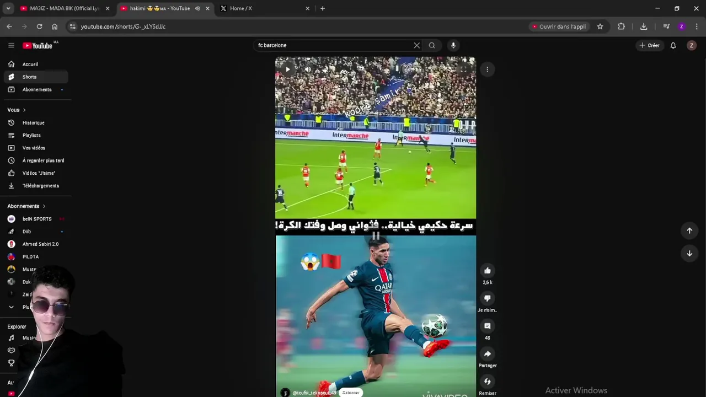Image resolution: width=706 pixels, height=397 pixels.
Task: Open Téléchargements in the sidebar
Action: tap(35, 186)
